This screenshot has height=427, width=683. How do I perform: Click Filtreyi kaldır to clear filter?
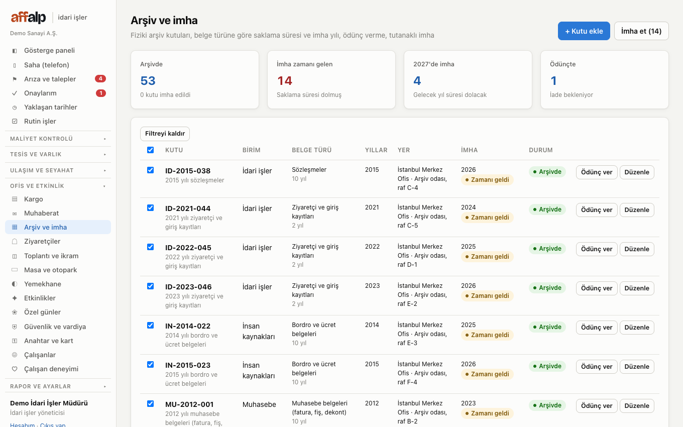tap(165, 134)
